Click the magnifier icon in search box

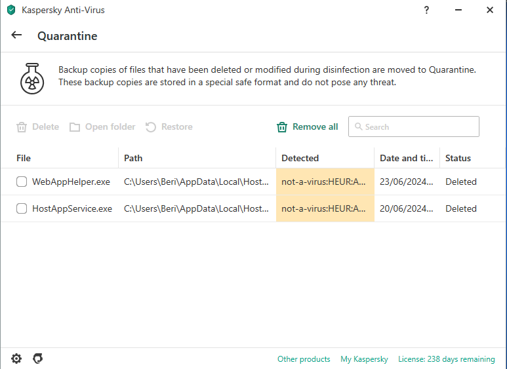click(x=358, y=127)
